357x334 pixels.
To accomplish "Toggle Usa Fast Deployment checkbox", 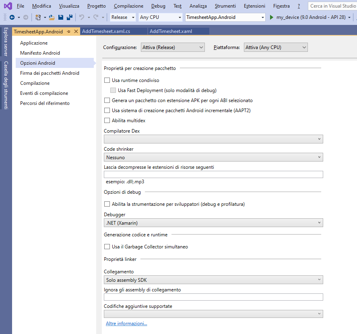I will click(x=113, y=90).
